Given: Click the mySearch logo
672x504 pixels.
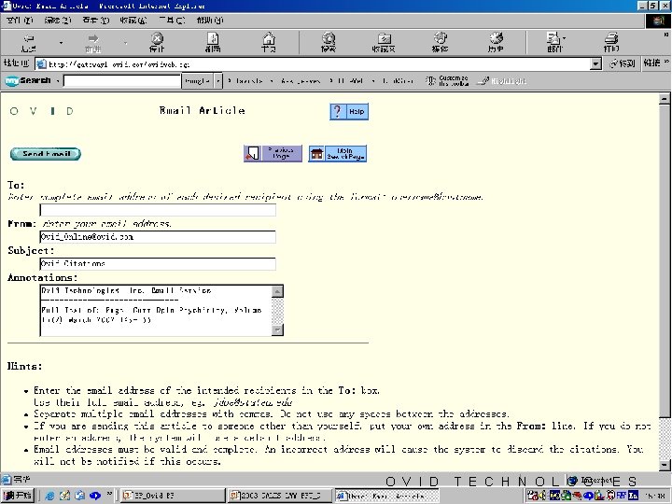Looking at the screenshot, I should coord(27,80).
